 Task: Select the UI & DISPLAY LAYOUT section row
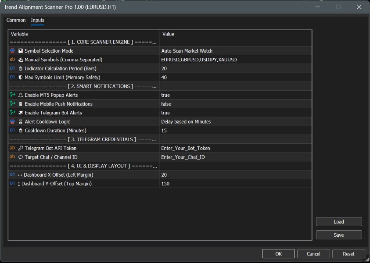[160, 166]
